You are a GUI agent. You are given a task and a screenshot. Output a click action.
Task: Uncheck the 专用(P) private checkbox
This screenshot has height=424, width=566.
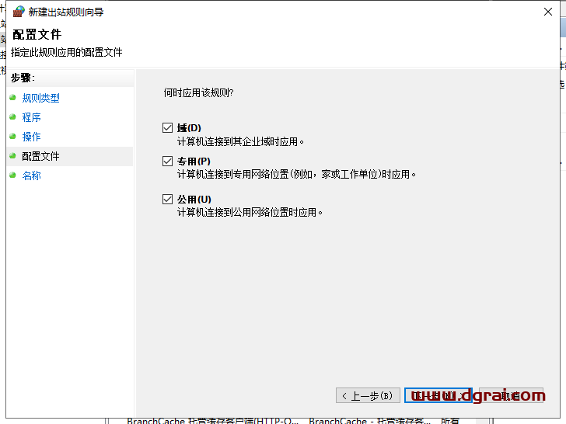(167, 161)
